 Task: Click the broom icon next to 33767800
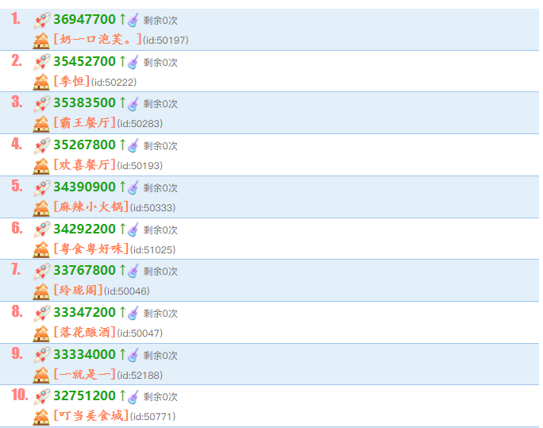click(x=133, y=271)
